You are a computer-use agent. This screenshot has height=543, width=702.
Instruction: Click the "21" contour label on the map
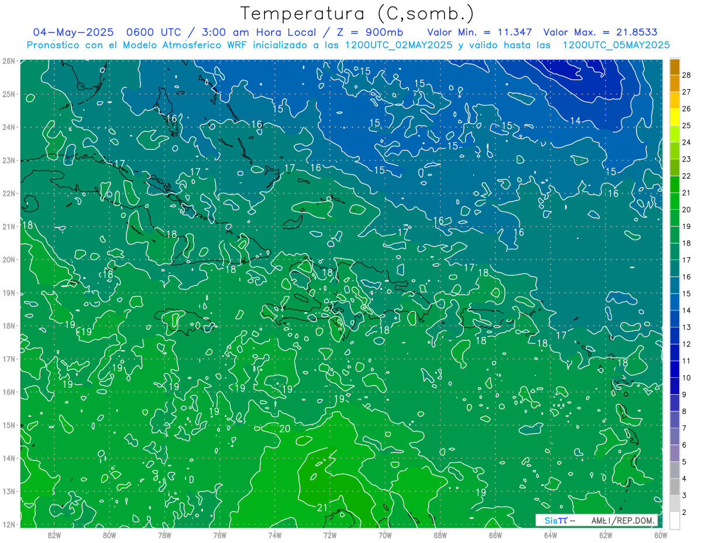pyautogui.click(x=322, y=507)
